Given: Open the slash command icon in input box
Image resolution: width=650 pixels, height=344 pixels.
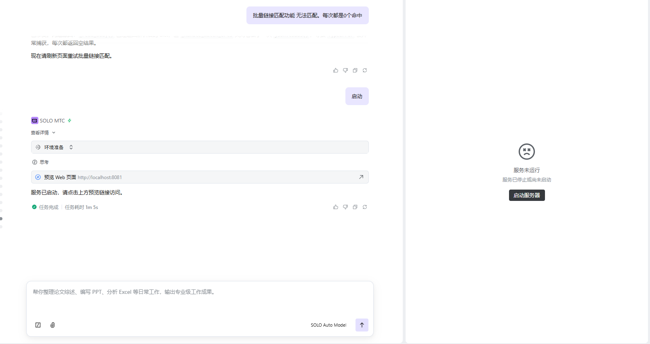Looking at the screenshot, I should (x=38, y=325).
